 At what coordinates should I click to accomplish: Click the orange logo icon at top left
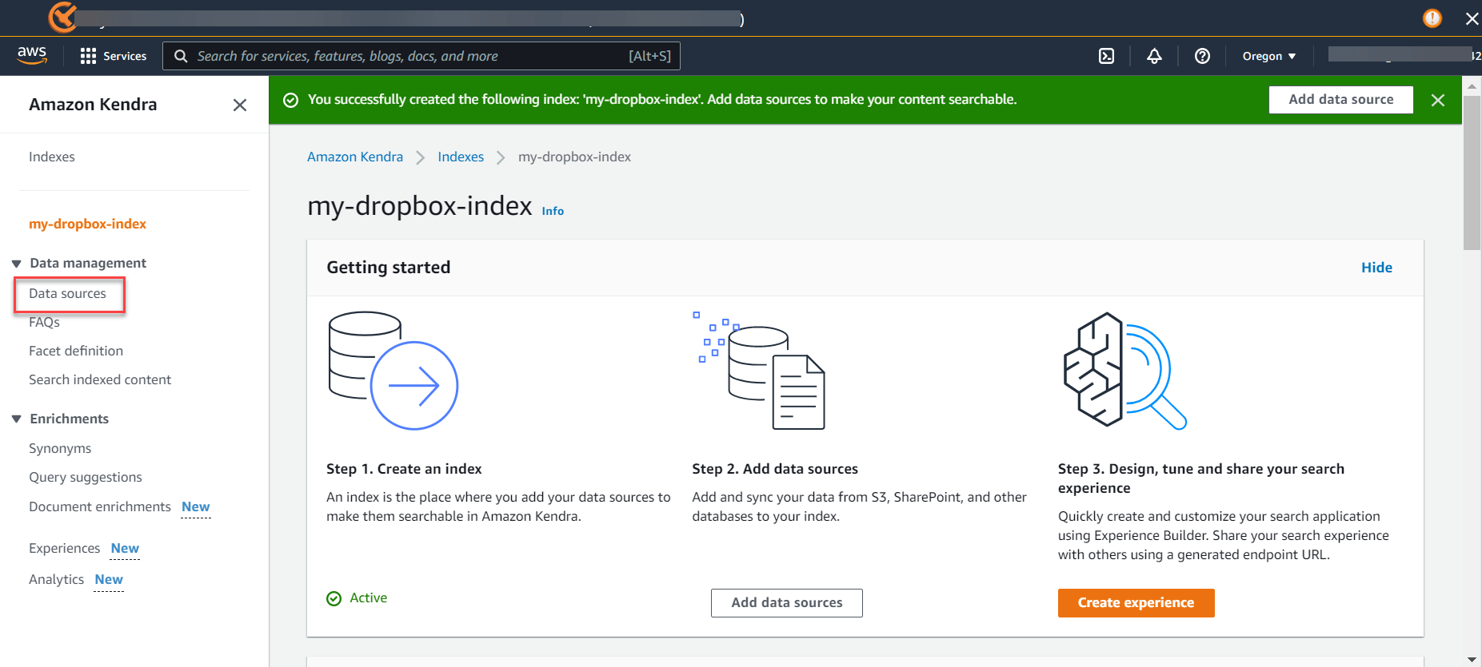point(62,17)
